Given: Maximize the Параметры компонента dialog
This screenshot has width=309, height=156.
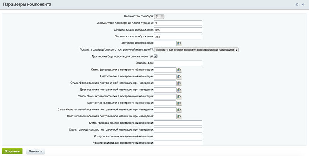Looking at the screenshot, I should point(297,5).
